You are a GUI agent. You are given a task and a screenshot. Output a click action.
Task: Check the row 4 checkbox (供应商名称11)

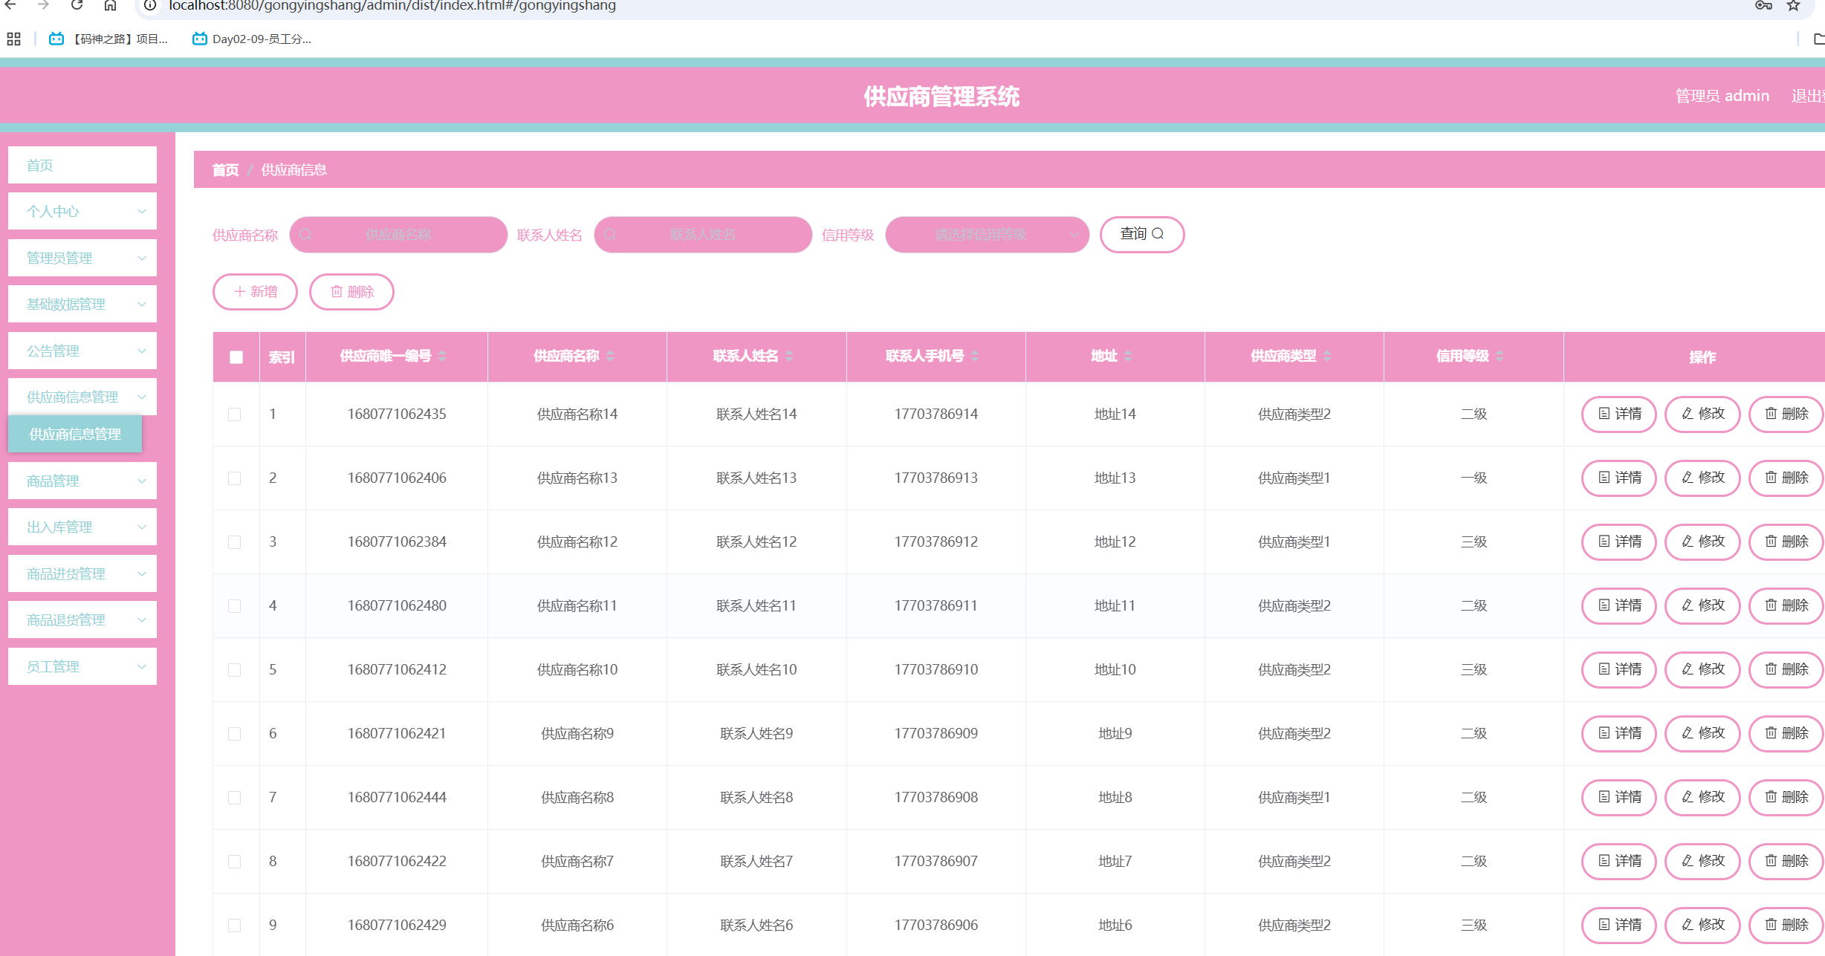(x=234, y=606)
